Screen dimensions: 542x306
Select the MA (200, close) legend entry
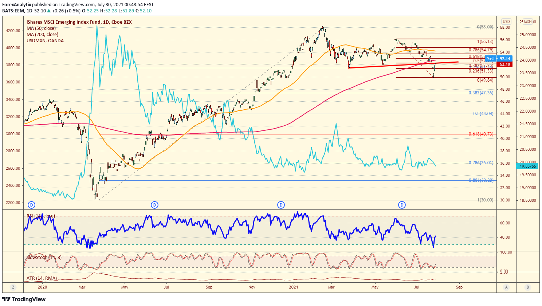coord(42,34)
